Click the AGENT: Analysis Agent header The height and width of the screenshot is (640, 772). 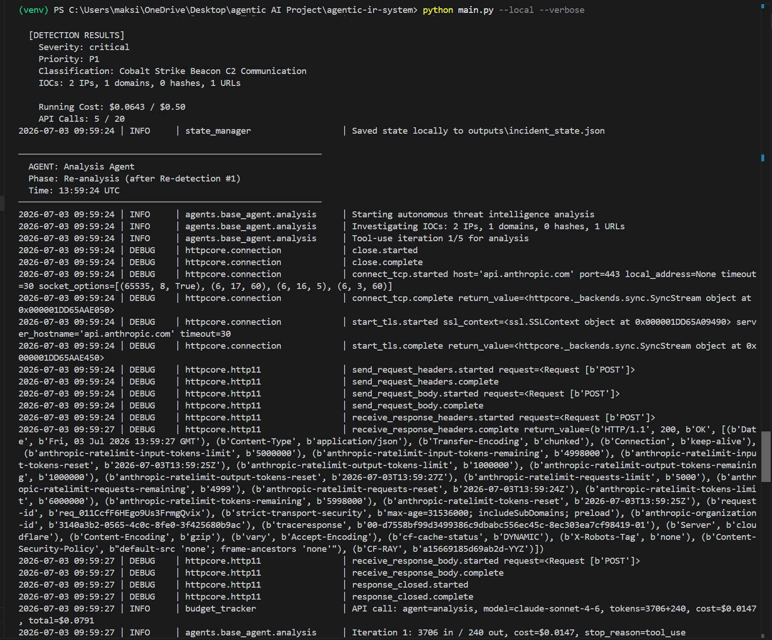point(81,167)
